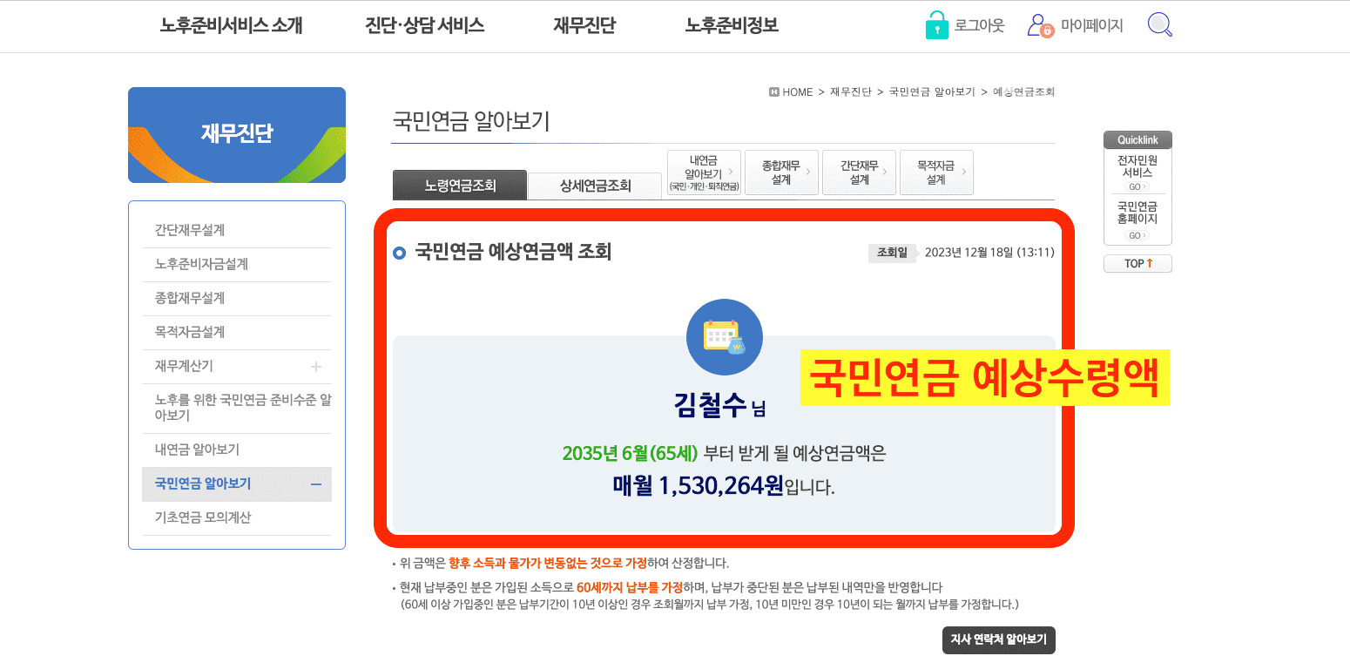Open My Page via the person icon
This screenshot has height=656, width=1350.
point(1041,25)
